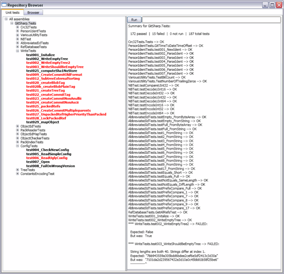Select test026_CreateCommitMultipleparents item

click(x=59, y=110)
